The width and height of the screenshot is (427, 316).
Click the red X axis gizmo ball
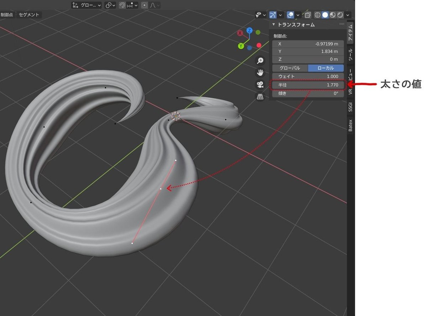pos(240,33)
